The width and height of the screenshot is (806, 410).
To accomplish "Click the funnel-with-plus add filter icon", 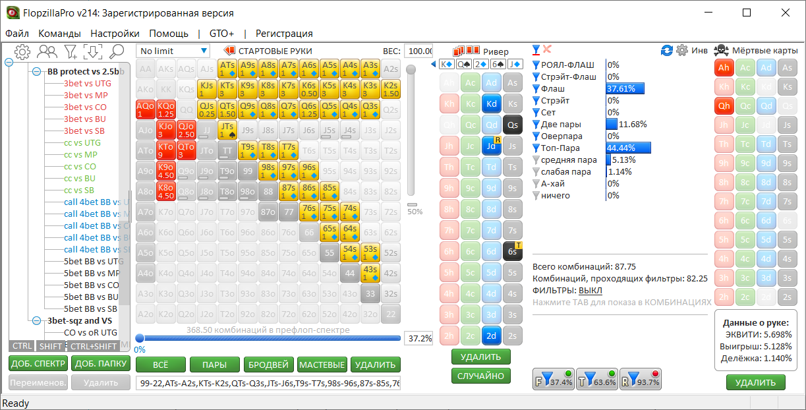I will point(70,51).
